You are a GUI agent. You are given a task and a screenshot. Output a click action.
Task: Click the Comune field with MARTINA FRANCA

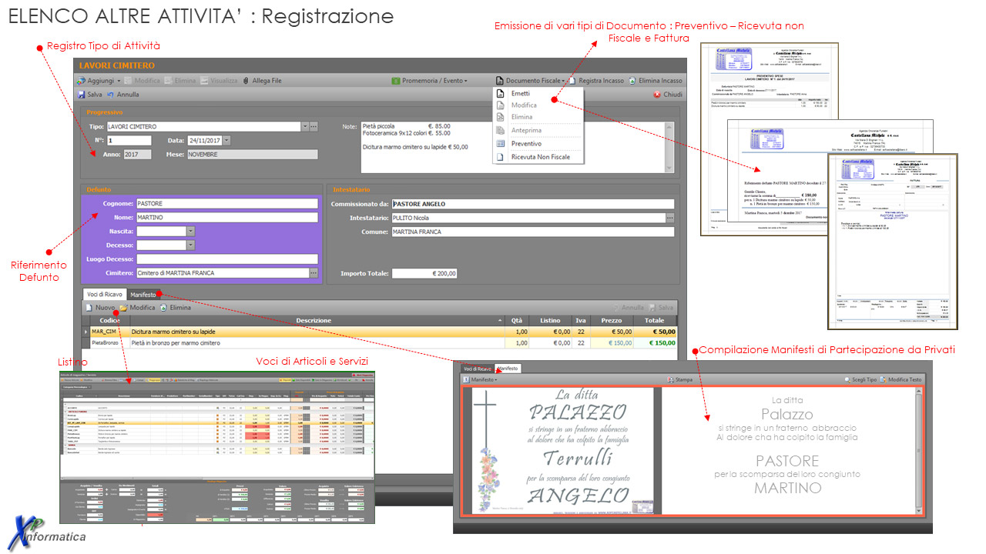[x=532, y=232]
